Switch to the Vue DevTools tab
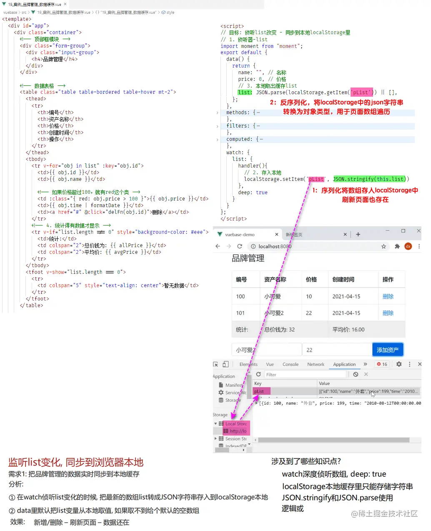This screenshot has height=531, width=431. [x=270, y=364]
